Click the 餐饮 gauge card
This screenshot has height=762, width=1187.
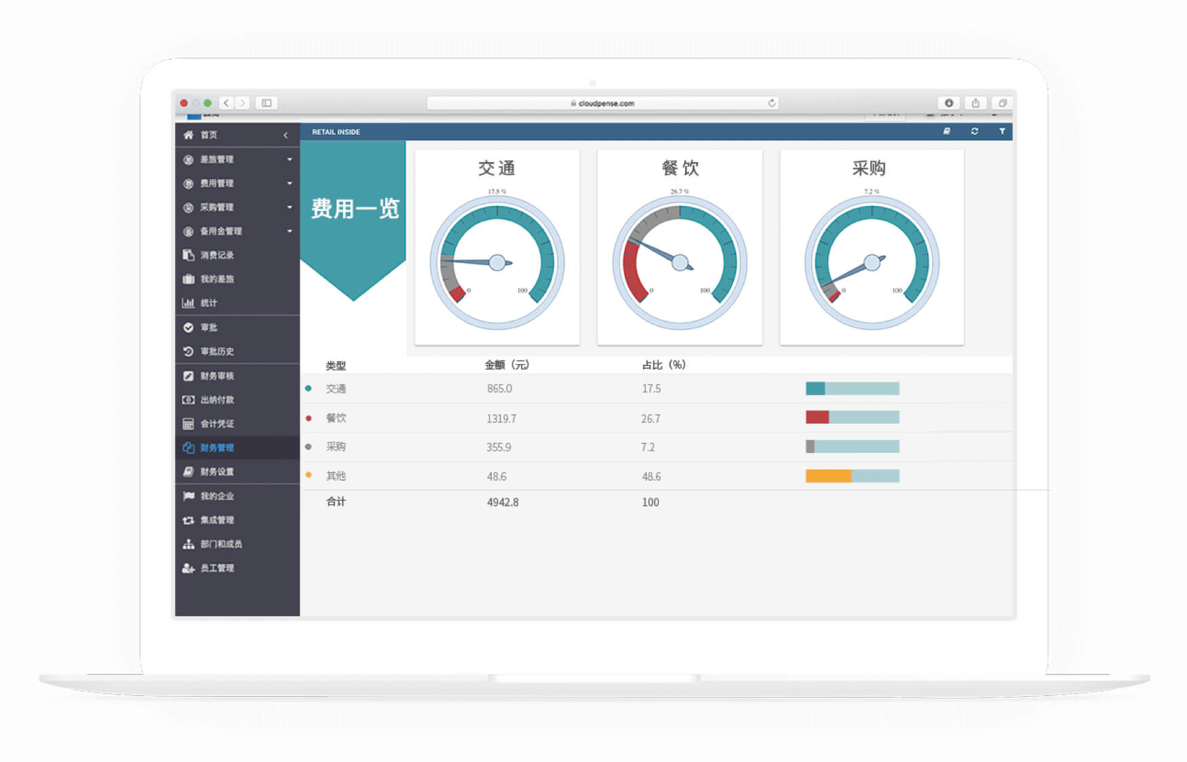680,247
